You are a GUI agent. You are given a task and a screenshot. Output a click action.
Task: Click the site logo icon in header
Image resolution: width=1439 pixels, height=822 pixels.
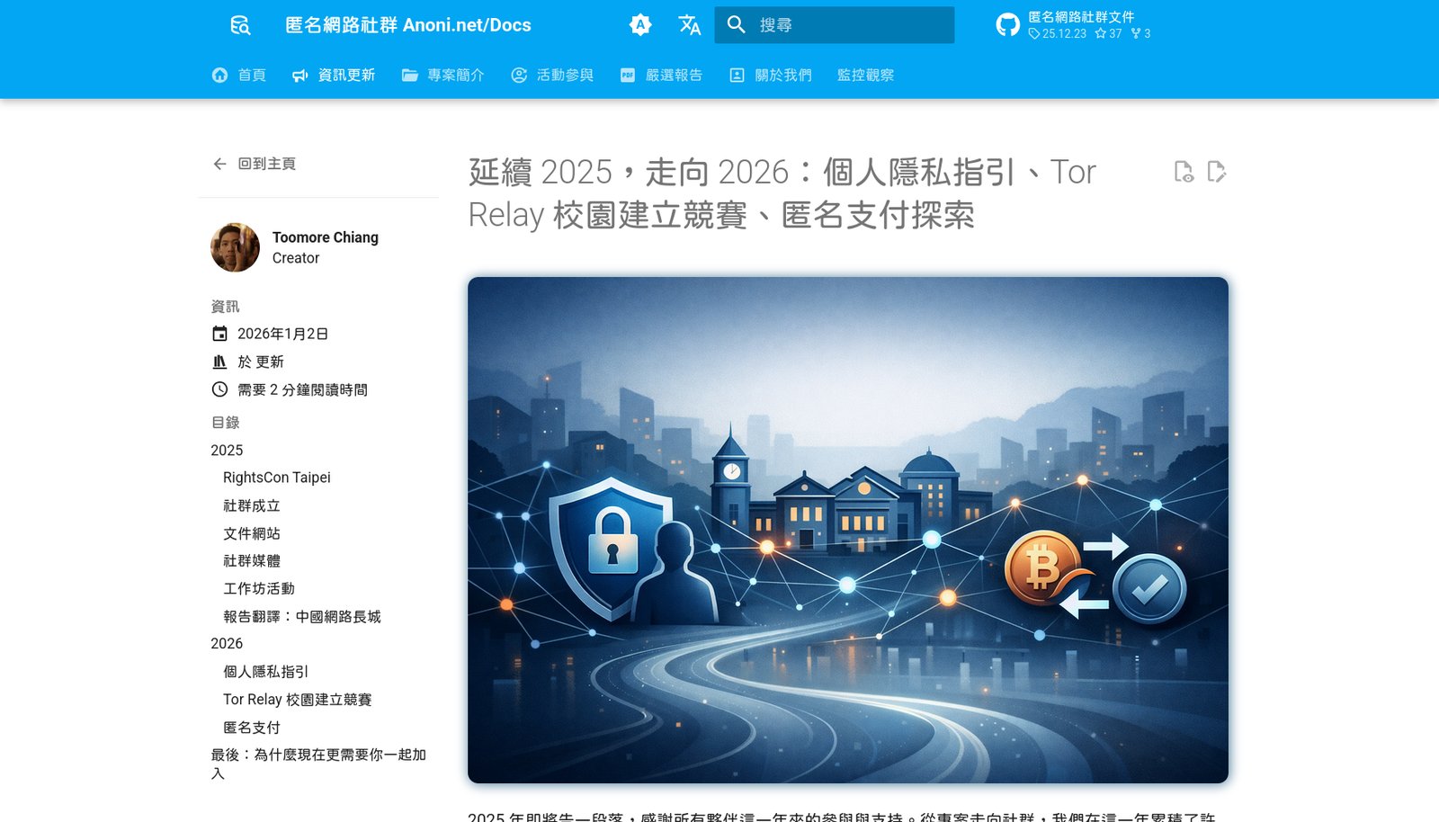pos(240,25)
